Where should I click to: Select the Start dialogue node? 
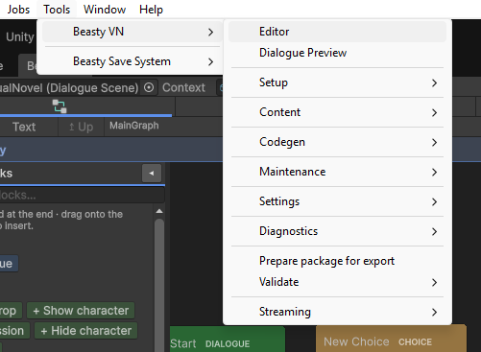[x=228, y=340]
